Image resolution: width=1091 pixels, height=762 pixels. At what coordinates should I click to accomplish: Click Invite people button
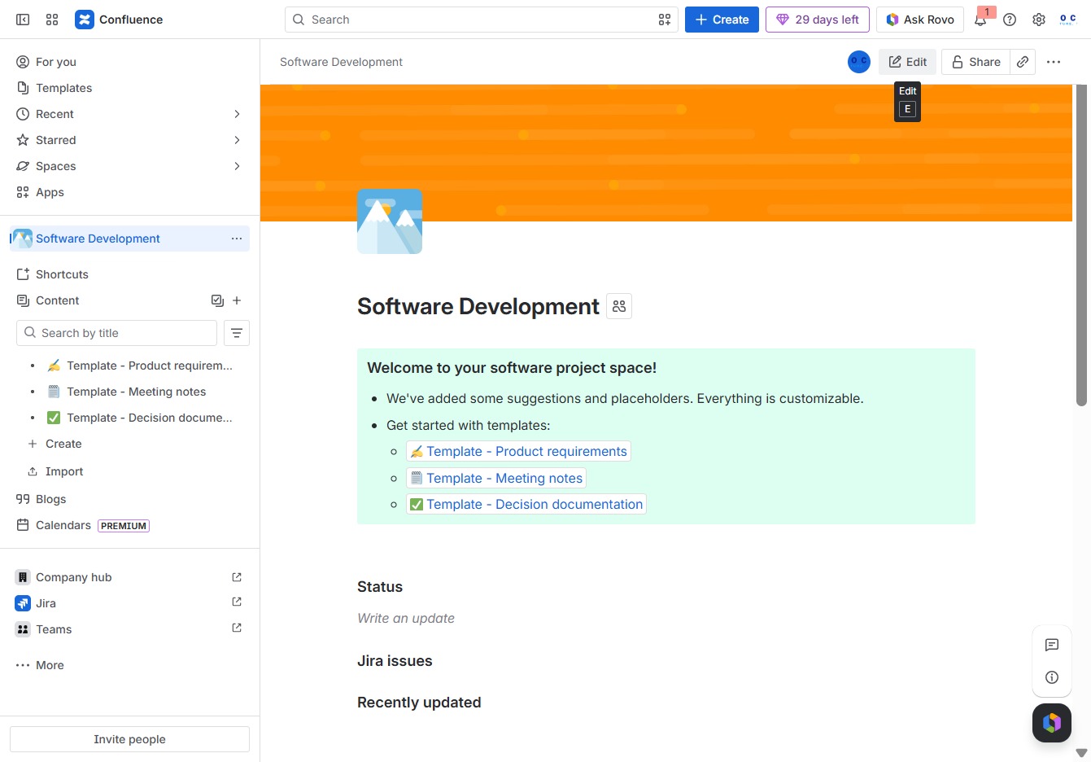pos(129,739)
